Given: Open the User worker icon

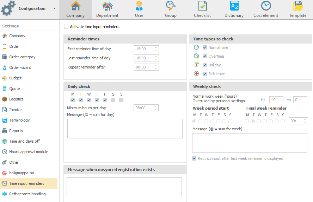Looking at the screenshot, I should point(139,6).
